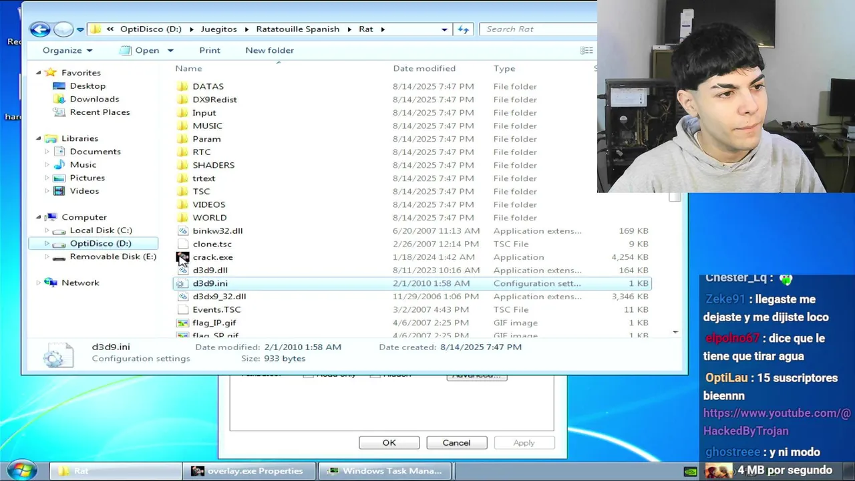Screen dimensions: 855x481
Task: Click the Juegitos breadcrumb segment
Action: [x=218, y=29]
